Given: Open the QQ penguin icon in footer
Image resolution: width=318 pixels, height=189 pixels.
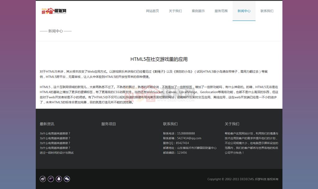Looking at the screenshot, I should tap(59, 179).
